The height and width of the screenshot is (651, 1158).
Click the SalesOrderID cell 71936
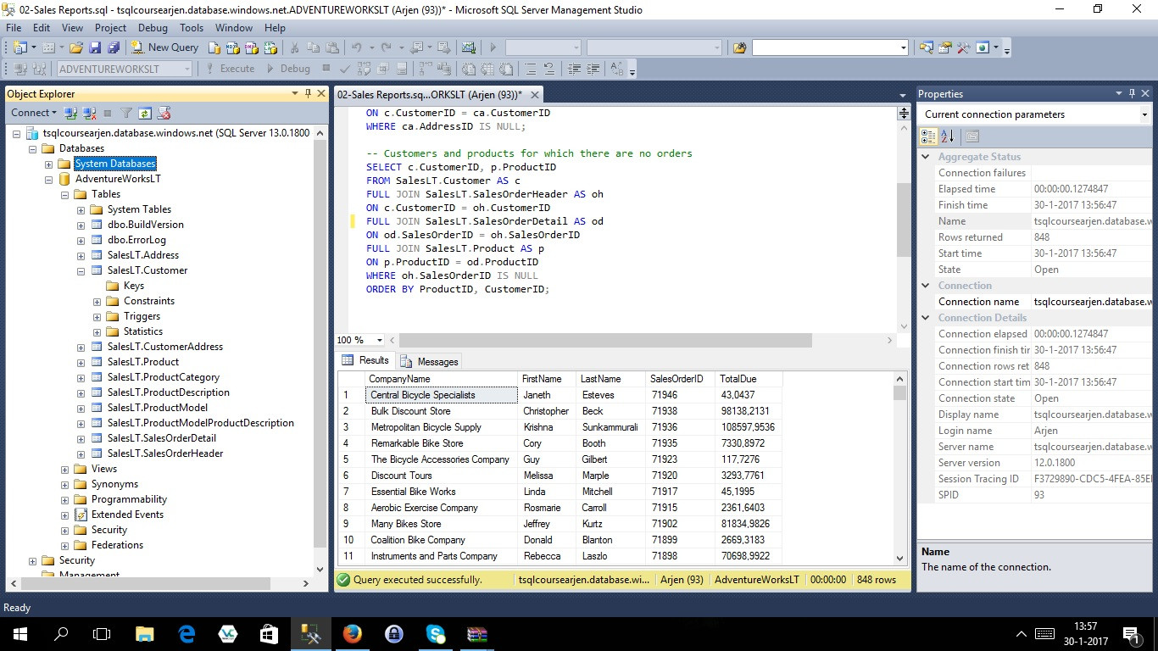point(680,427)
